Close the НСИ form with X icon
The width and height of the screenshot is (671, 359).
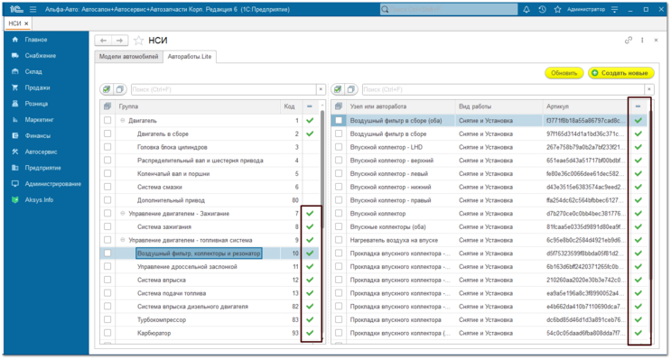tap(656, 41)
